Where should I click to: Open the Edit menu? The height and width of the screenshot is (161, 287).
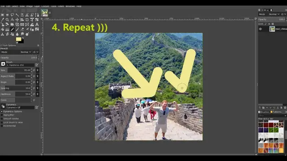coord(8,6)
